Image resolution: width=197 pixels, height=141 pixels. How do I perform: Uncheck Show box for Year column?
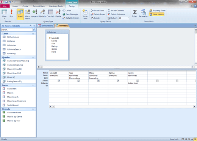pos(79,81)
